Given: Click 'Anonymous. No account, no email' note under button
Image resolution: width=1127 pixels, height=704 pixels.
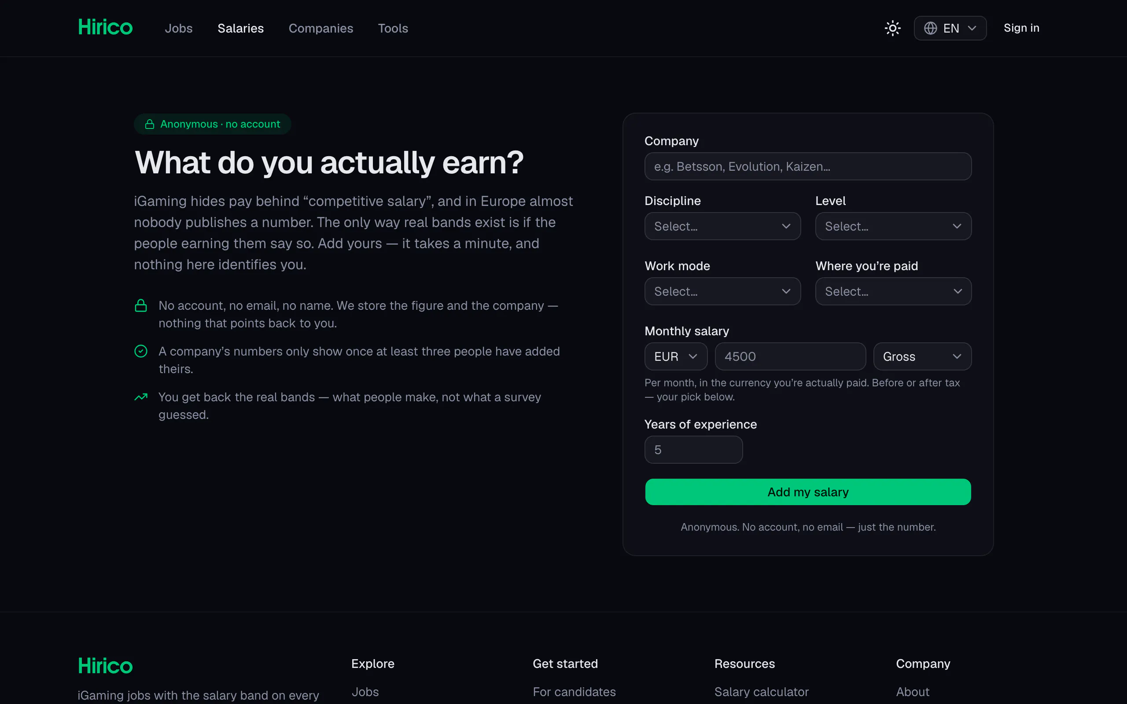Looking at the screenshot, I should click(808, 527).
